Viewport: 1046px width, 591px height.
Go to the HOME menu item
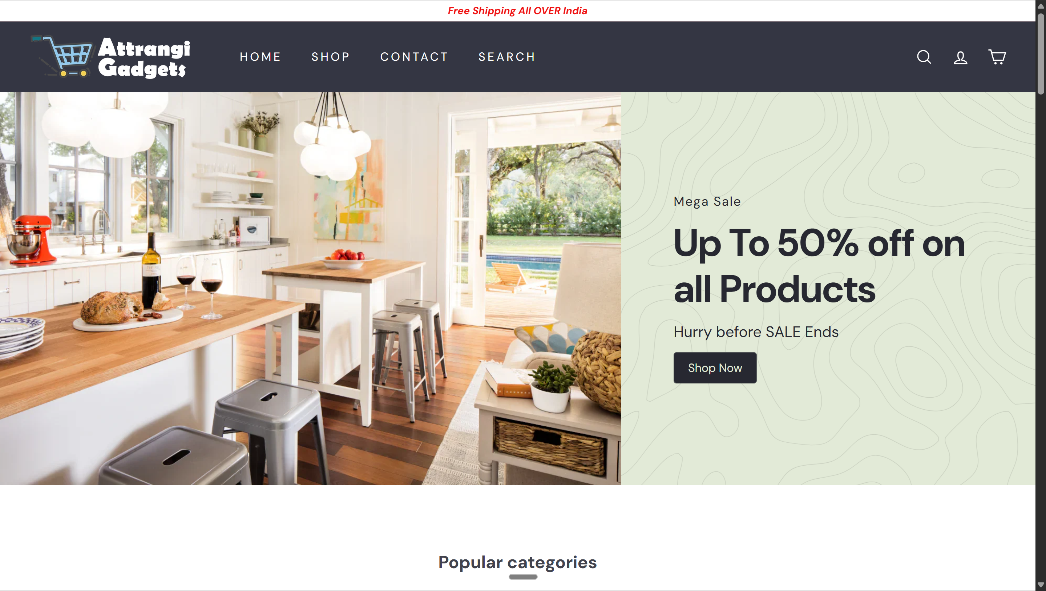(x=260, y=56)
